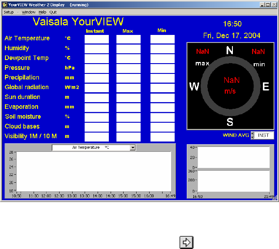
Task: Click the wind min NaN value
Action: (258, 52)
